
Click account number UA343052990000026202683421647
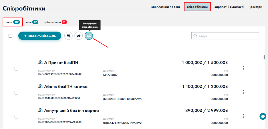coord(60,74)
